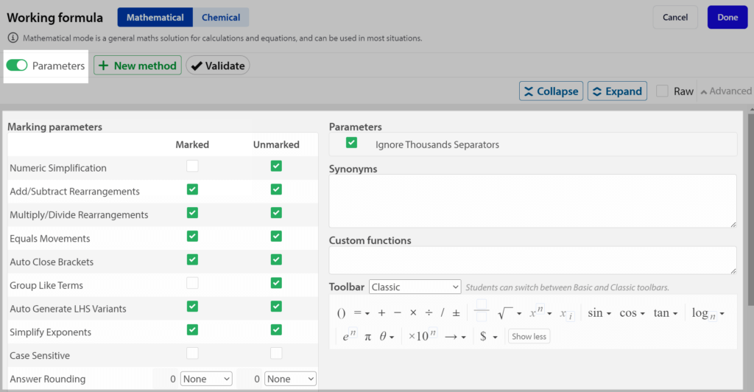
Task: Open Marked Answer Rounding None dropdown
Action: click(206, 379)
